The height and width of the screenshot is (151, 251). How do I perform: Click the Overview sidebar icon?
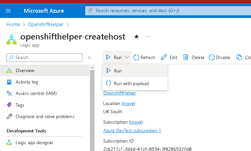pyautogui.click(x=9, y=70)
